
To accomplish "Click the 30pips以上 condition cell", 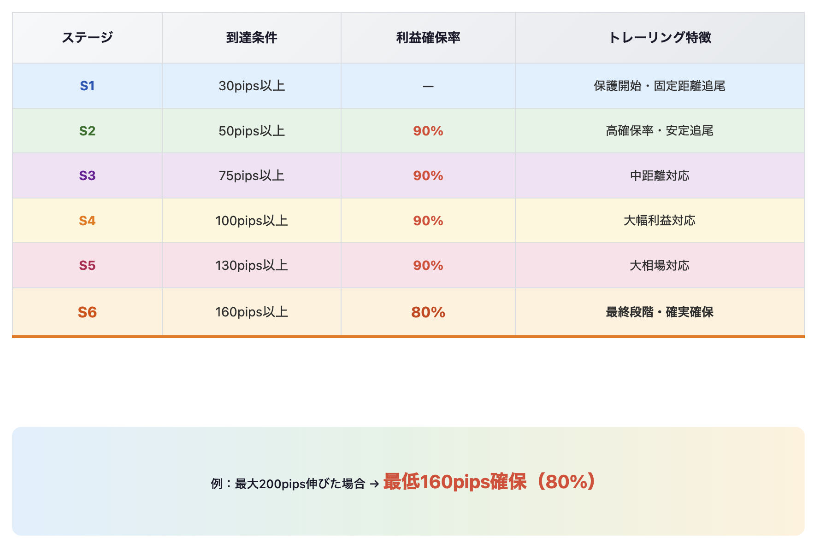I will tap(252, 86).
